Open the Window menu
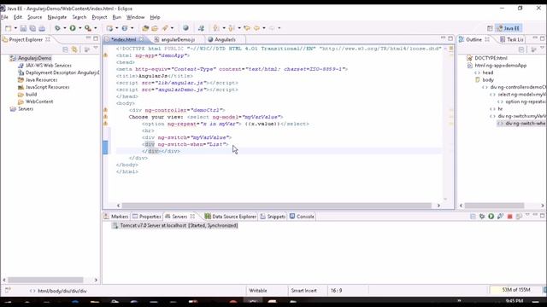547x307 pixels. [135, 17]
